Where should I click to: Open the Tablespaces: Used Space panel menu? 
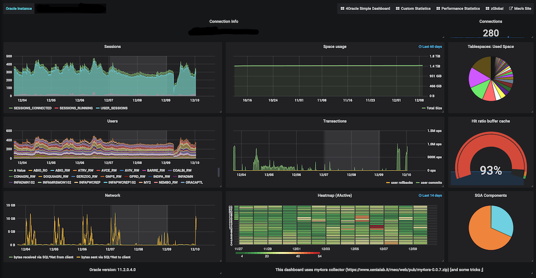(x=490, y=47)
